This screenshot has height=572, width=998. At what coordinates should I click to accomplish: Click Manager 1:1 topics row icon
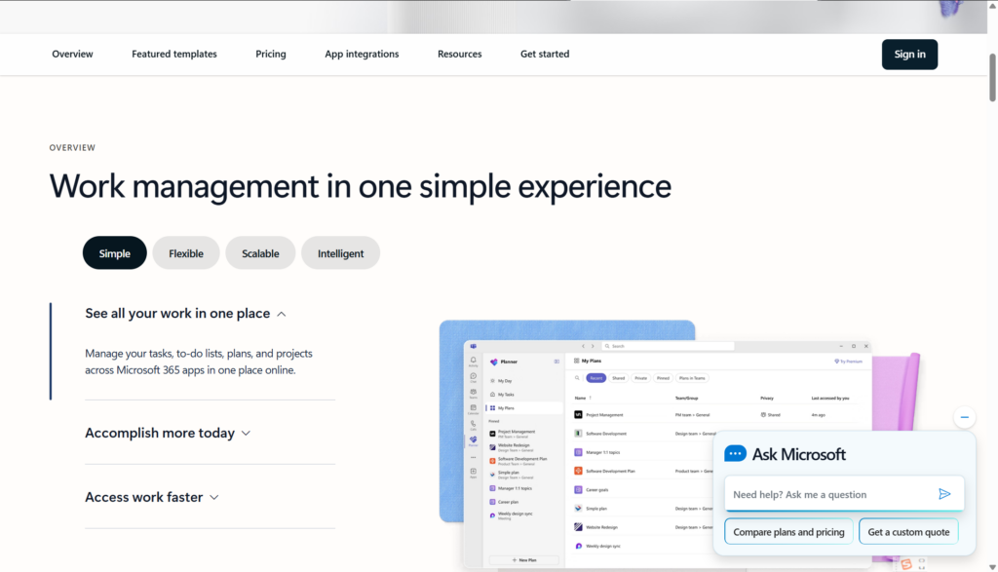tap(578, 452)
